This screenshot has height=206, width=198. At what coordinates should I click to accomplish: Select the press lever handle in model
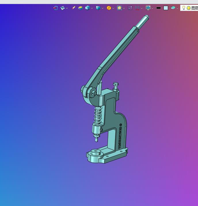pos(118,48)
